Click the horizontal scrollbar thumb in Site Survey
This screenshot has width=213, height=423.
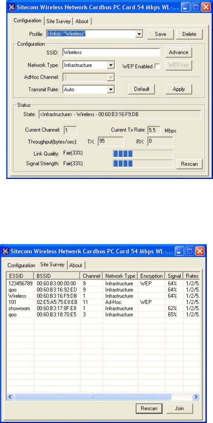(x=92, y=396)
